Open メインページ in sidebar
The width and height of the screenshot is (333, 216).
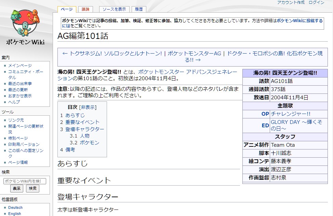point(20,66)
